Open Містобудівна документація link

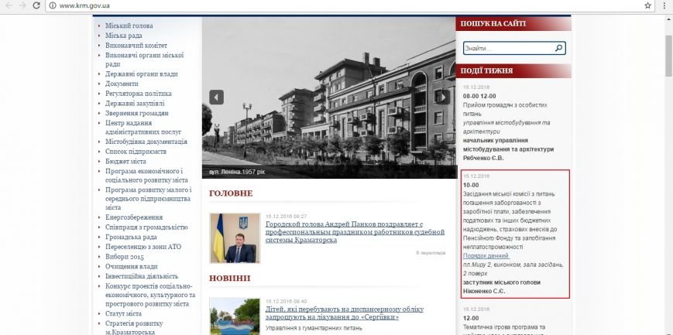point(146,142)
